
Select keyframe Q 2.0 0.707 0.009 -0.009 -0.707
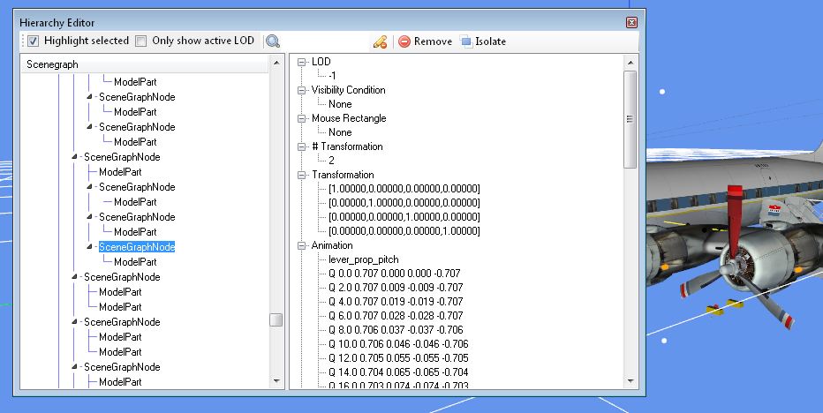tap(396, 288)
